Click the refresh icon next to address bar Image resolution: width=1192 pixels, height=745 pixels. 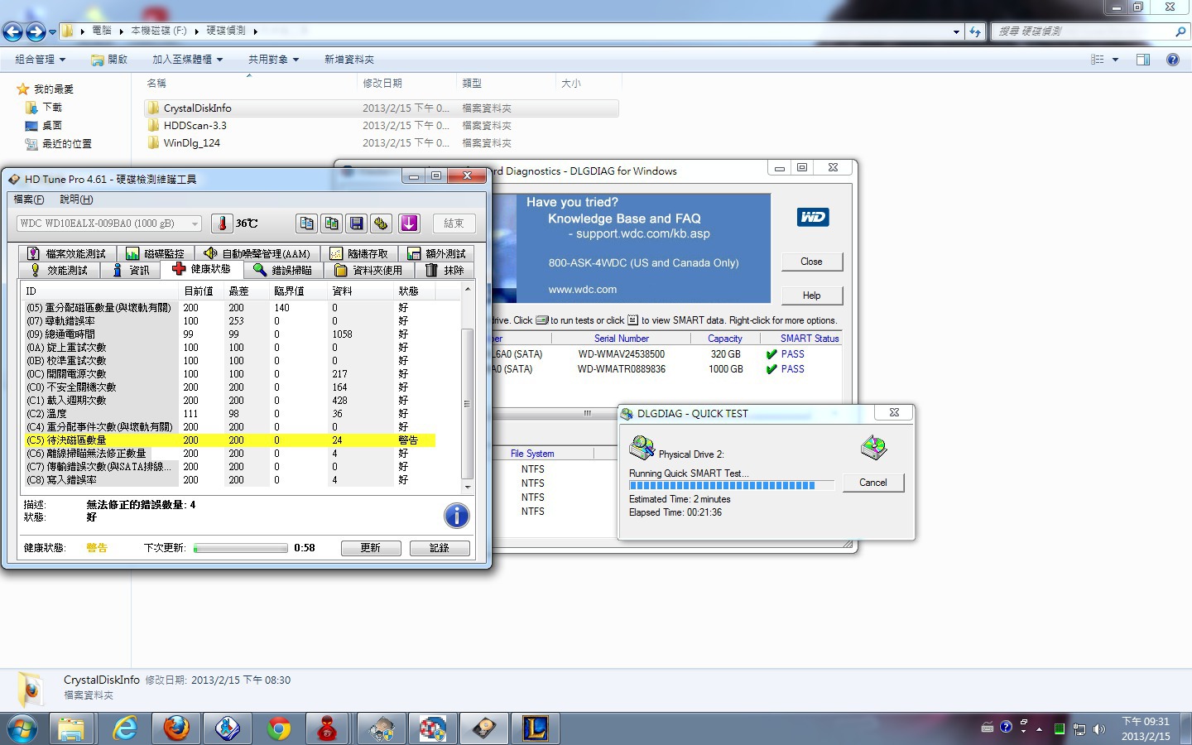coord(975,31)
